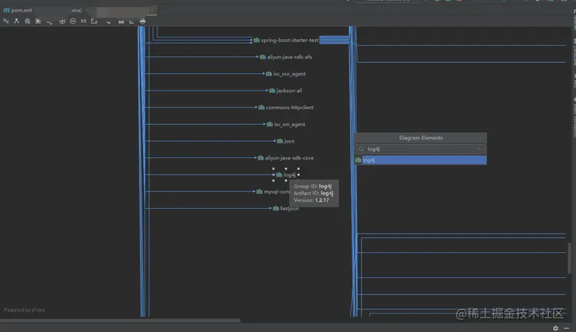Image resolution: width=576 pixels, height=332 pixels.
Task: Click the search magnifier in Diagram Elements
Action: (x=361, y=149)
